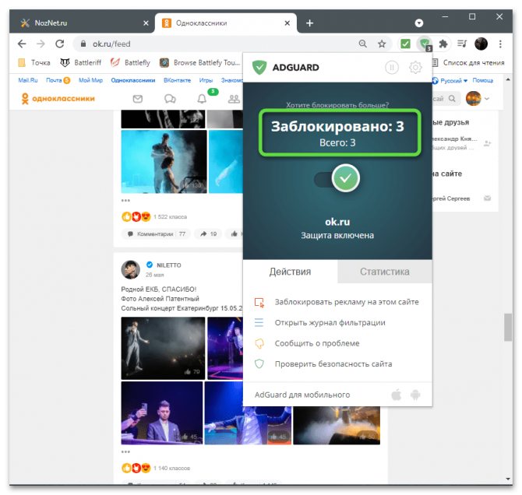Click the page vertical scrollbar thumb
The width and height of the screenshot is (522, 495).
click(508, 327)
